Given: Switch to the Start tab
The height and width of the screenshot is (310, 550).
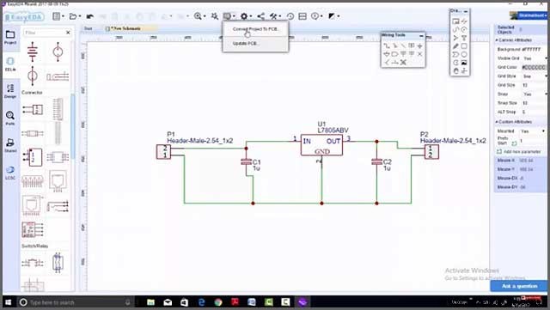Looking at the screenshot, I should [88, 28].
